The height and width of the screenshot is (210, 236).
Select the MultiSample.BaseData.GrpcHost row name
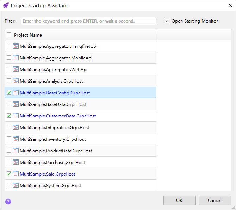pyautogui.click(x=53, y=104)
